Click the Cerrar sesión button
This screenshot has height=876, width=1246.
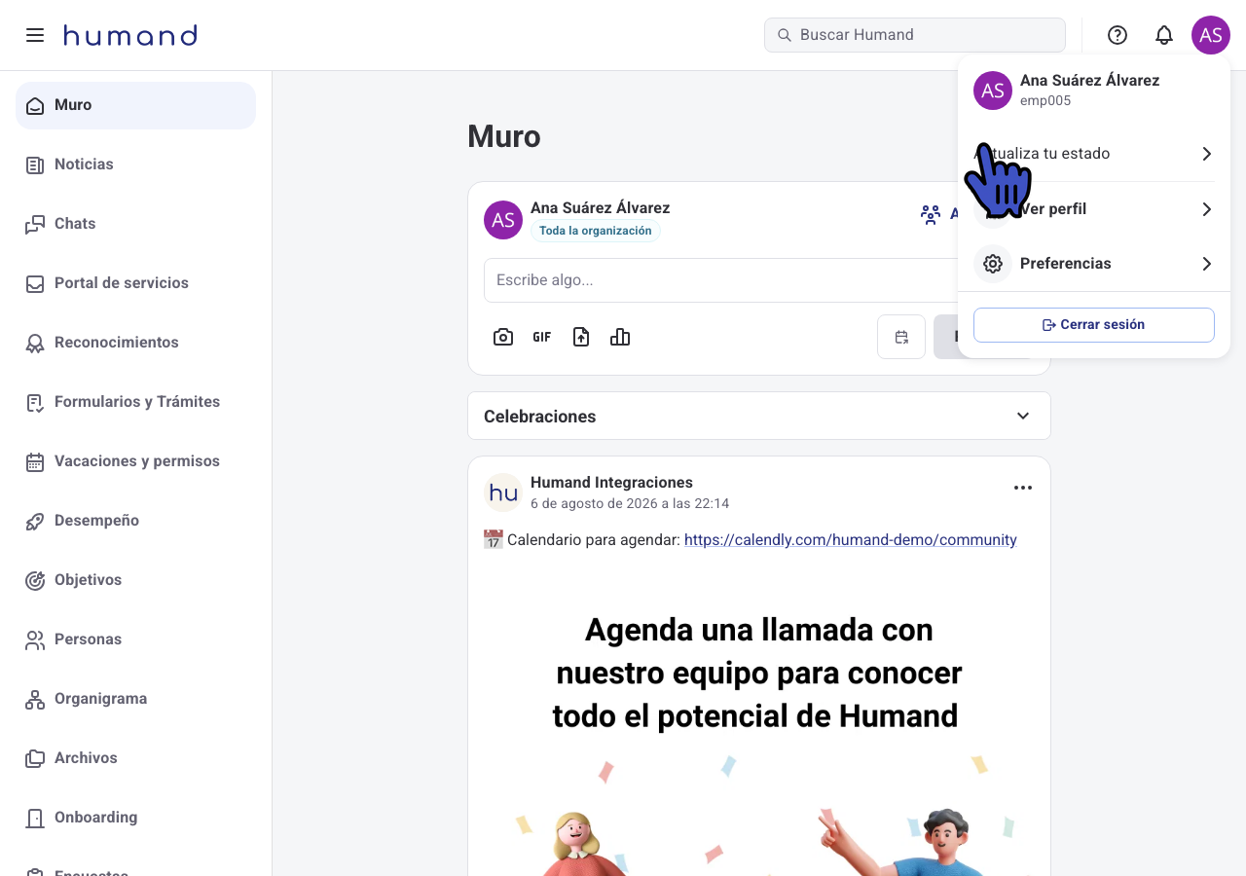[1094, 325]
